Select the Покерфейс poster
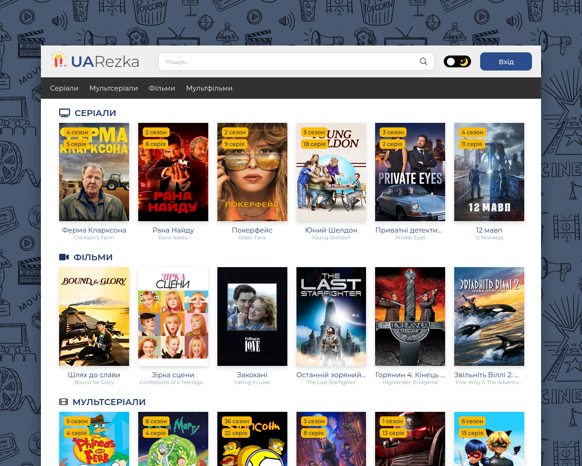Screen dimensions: 582x466 pos(252,172)
